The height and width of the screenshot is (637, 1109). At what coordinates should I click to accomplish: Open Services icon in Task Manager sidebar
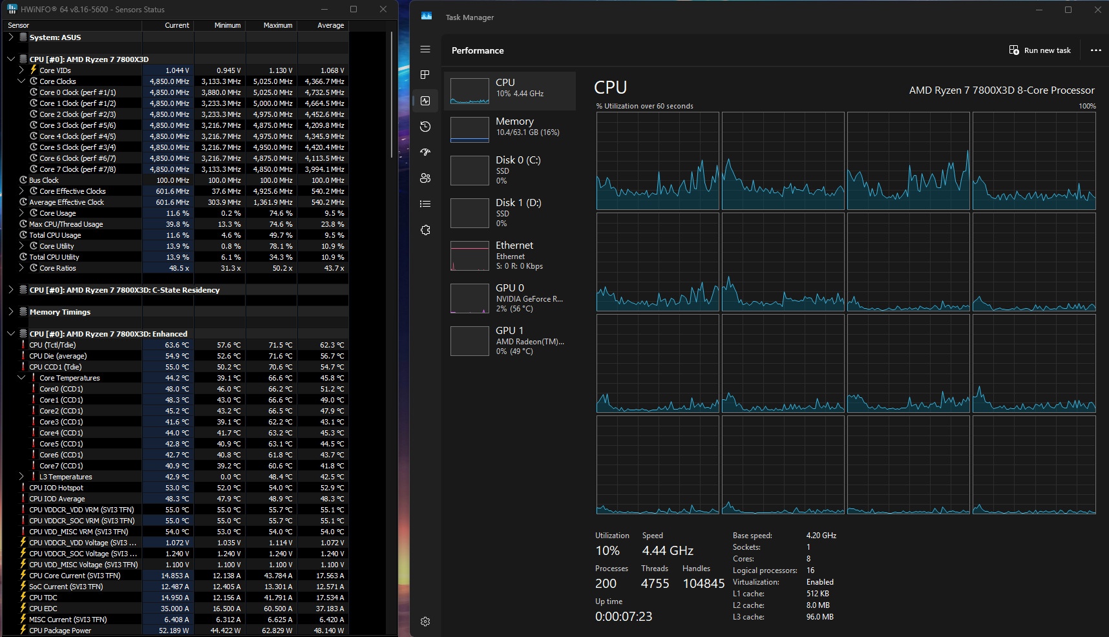tap(425, 230)
